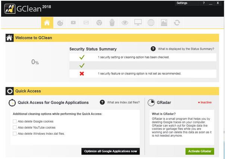Screen dimensions: 225x159
Task: Click the question mark icon beside Index.dat help
Action: (x=102, y=102)
